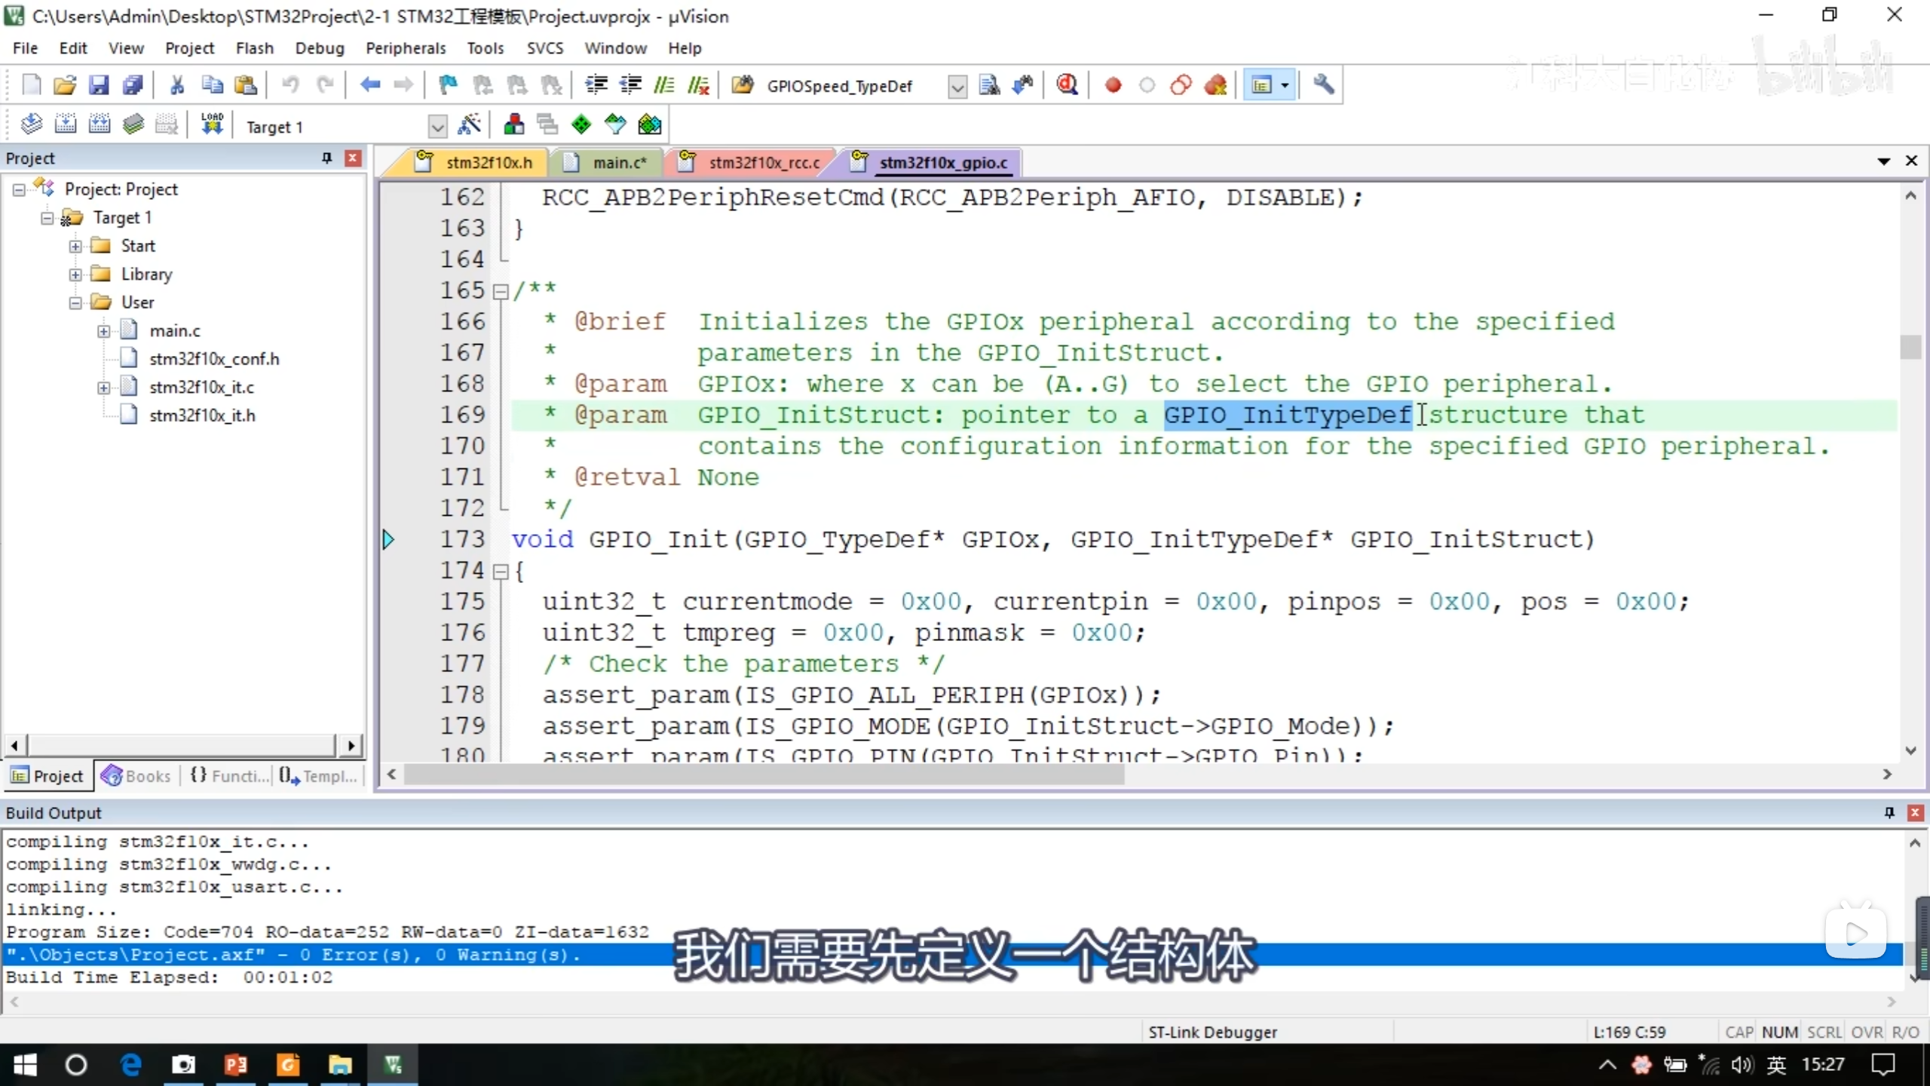Open Options for Target magic wand
Screen dimensions: 1930x1086
pyautogui.click(x=469, y=124)
